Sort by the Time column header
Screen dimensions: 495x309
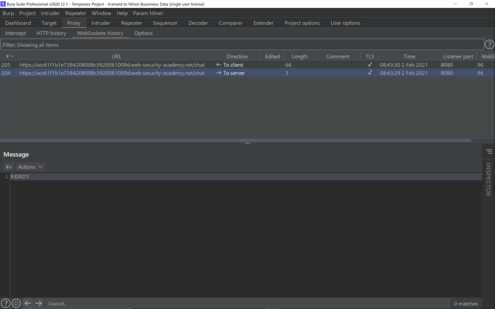pos(409,56)
